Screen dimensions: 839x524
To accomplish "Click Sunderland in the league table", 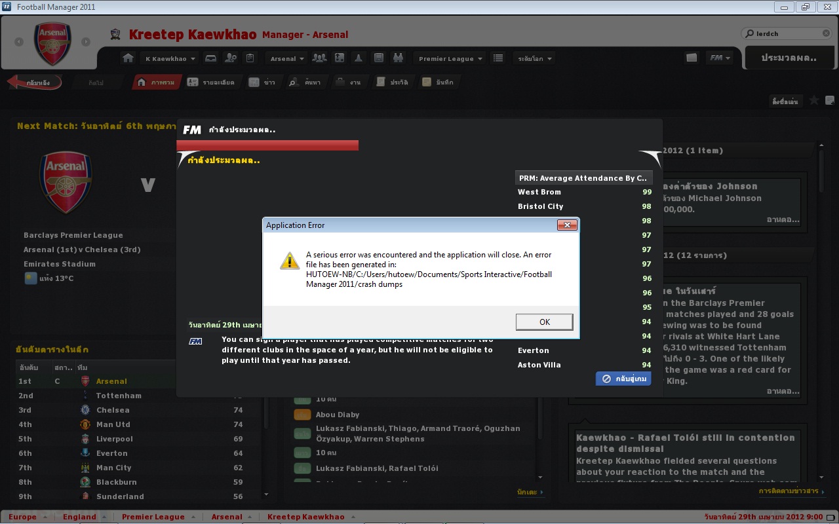I will [120, 496].
